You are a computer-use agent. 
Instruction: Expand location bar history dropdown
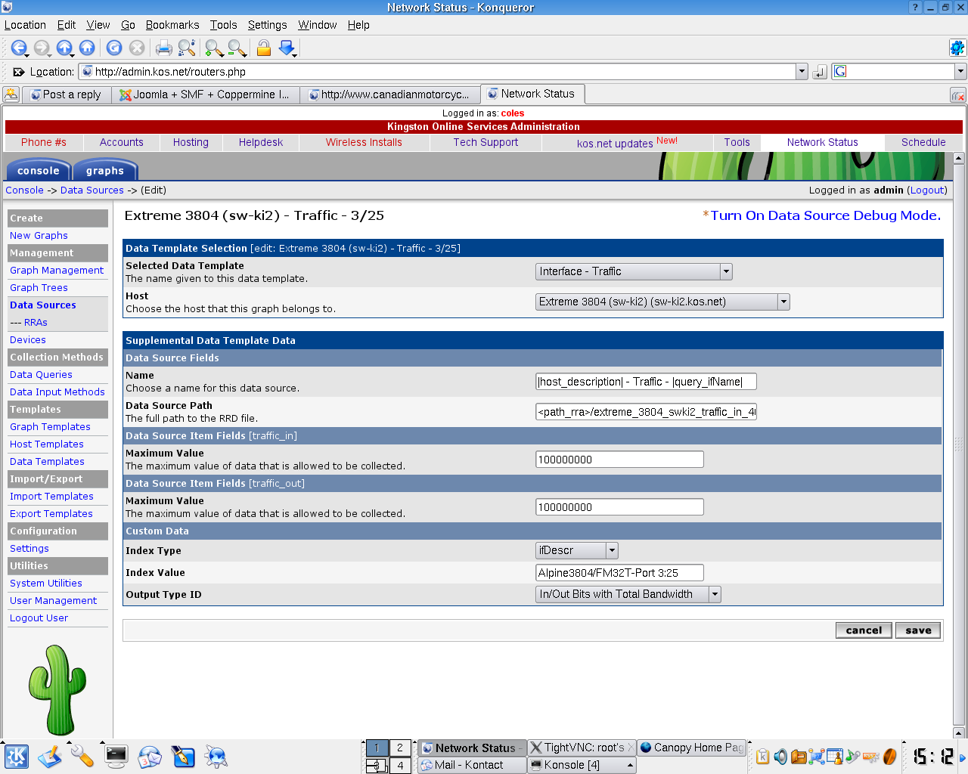802,72
